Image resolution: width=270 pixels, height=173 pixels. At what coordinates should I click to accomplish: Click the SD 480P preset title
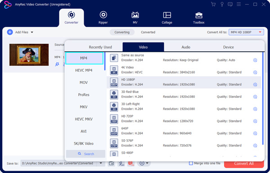click(127, 152)
